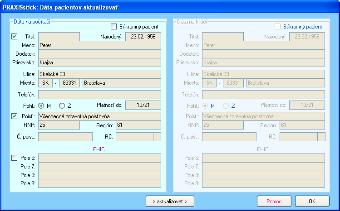Viewport: 340px width, 211px height.
Task: Click the Región field containing 61
Action: click(138, 125)
